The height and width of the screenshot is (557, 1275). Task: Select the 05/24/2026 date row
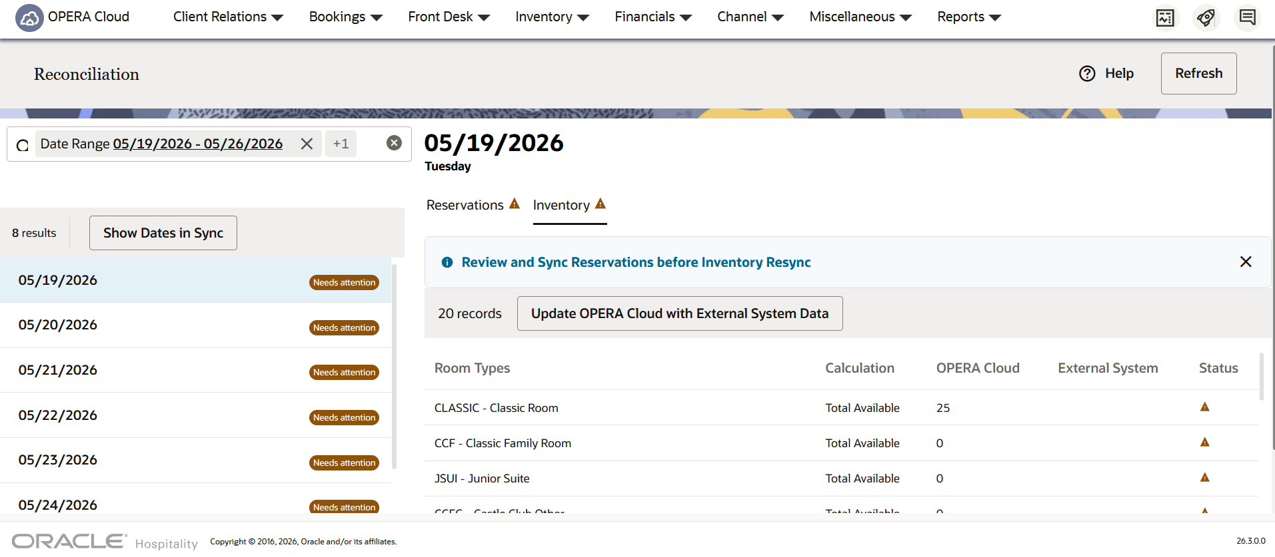pos(195,499)
